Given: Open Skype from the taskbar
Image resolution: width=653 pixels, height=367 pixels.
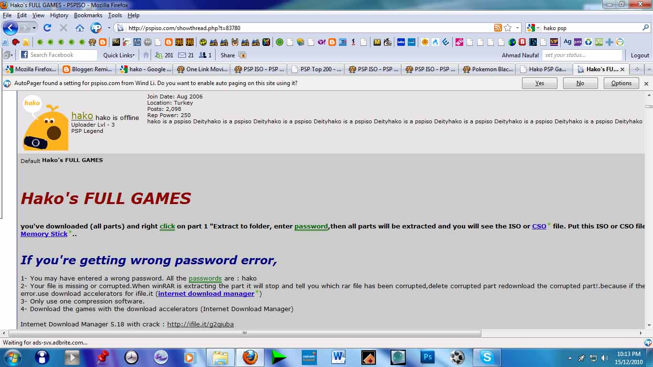Looking at the screenshot, I should click(487, 357).
